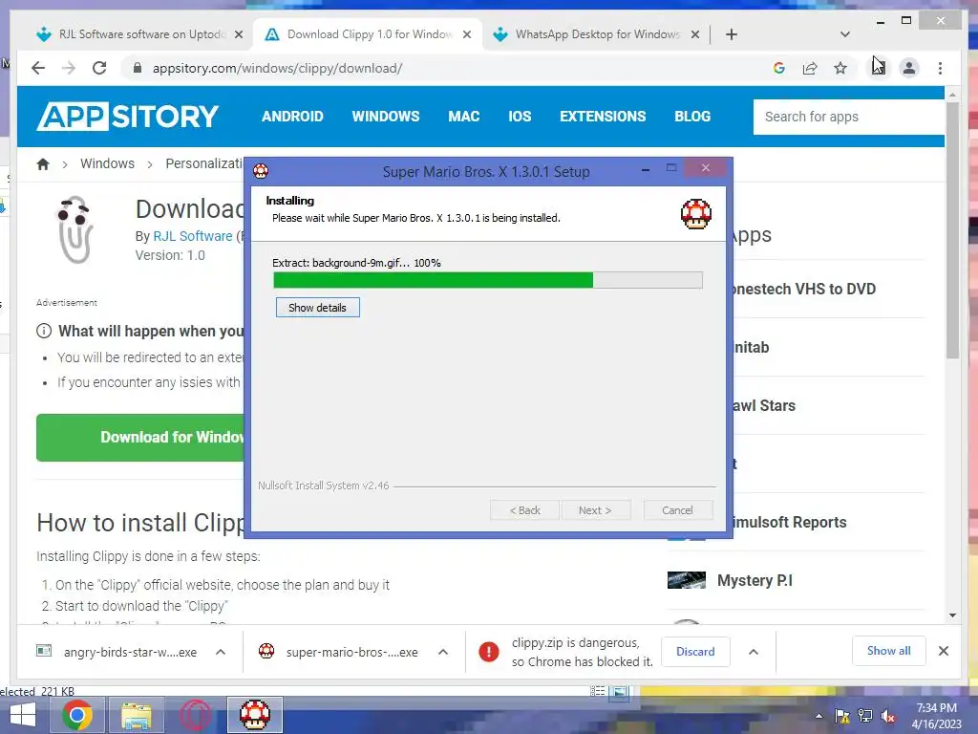This screenshot has height=734, width=978.
Task: Close the downloads bar
Action: [944, 651]
